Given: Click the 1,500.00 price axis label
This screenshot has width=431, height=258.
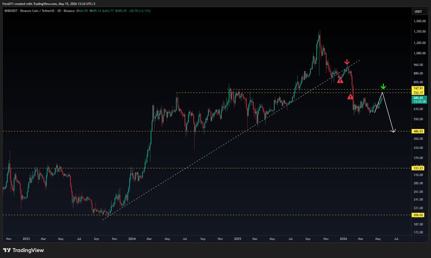Looking at the screenshot, I should point(419,21).
